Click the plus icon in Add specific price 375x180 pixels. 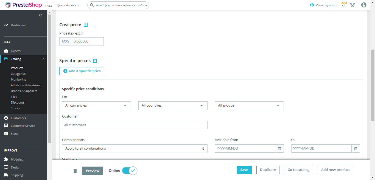click(65, 71)
